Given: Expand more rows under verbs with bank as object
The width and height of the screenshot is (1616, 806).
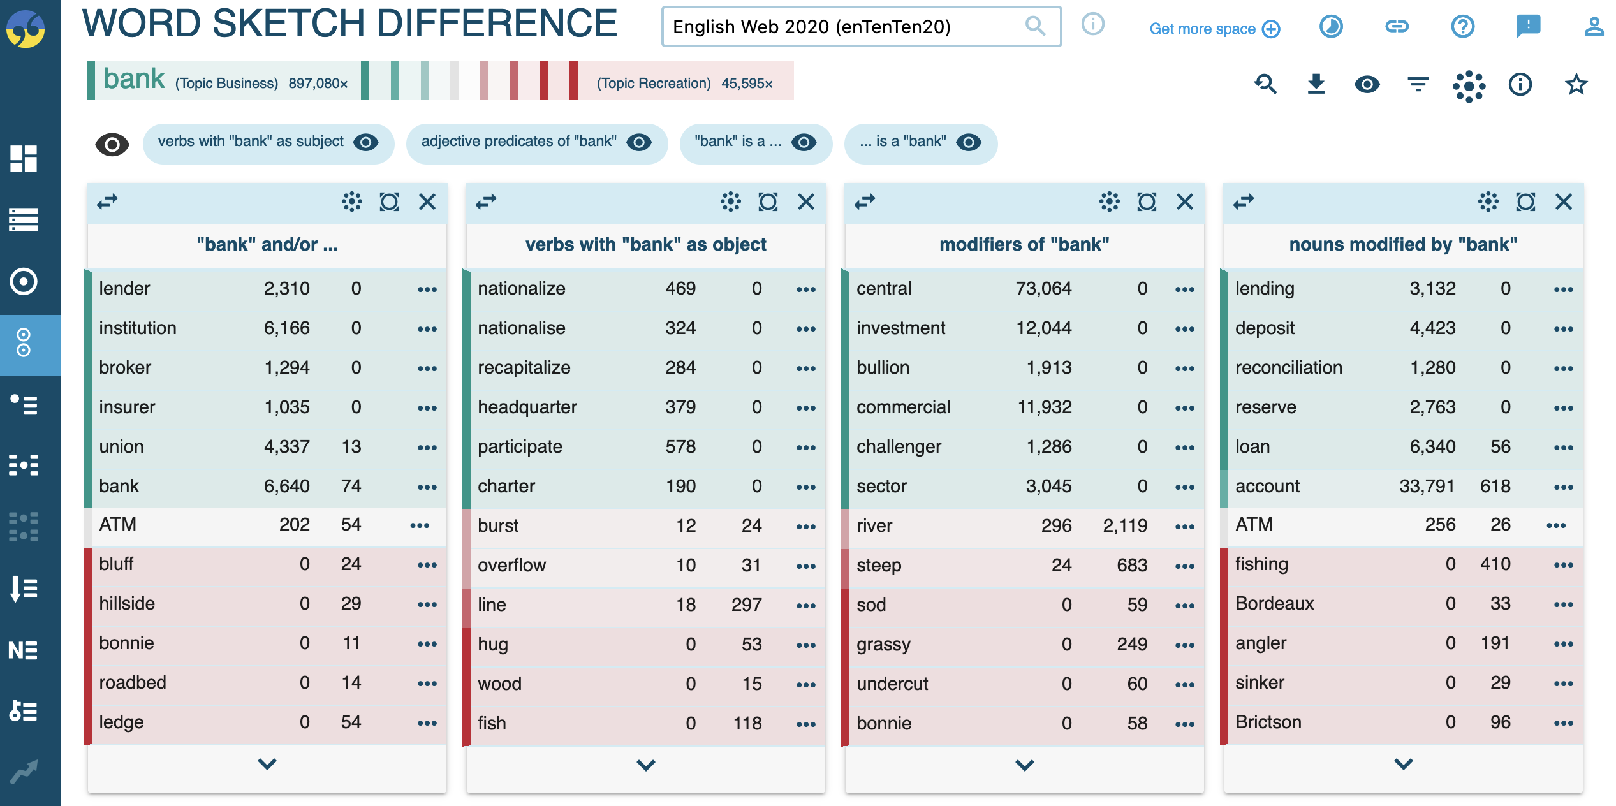Looking at the screenshot, I should (x=646, y=765).
